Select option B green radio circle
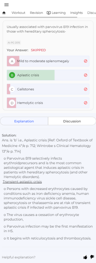This screenshot has width=96, height=263. [12, 75]
